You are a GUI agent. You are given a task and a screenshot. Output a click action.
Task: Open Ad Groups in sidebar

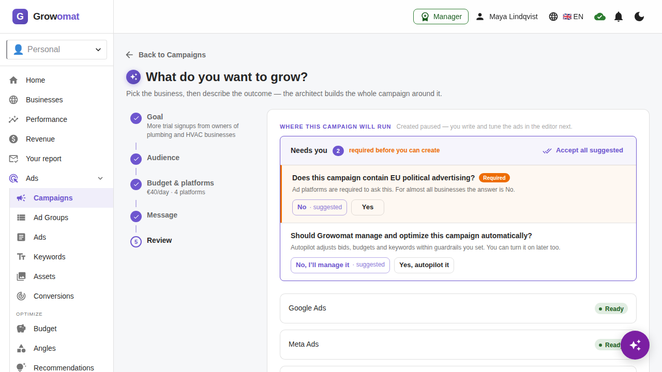[x=62, y=218]
